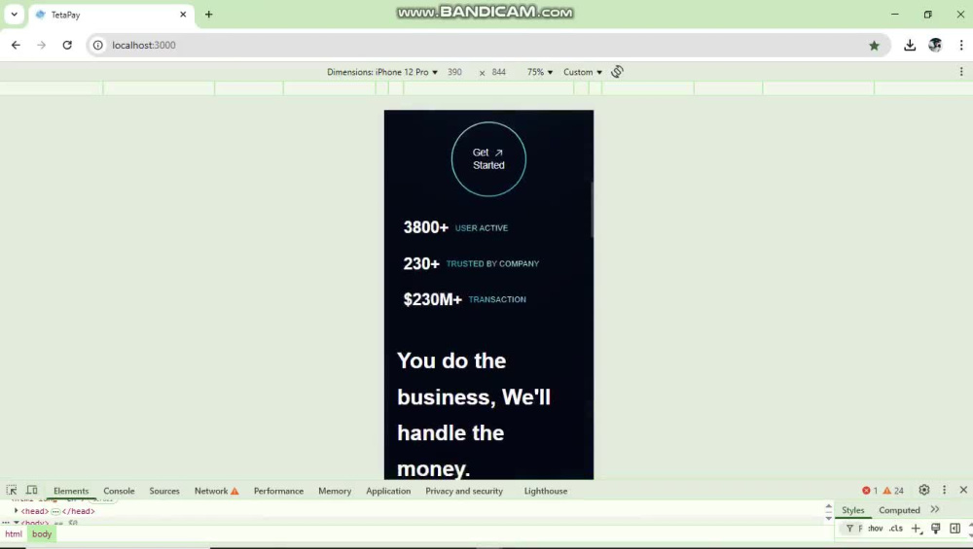Viewport: 973px width, 549px height.
Task: Bookmark this page with the star
Action: click(x=874, y=46)
